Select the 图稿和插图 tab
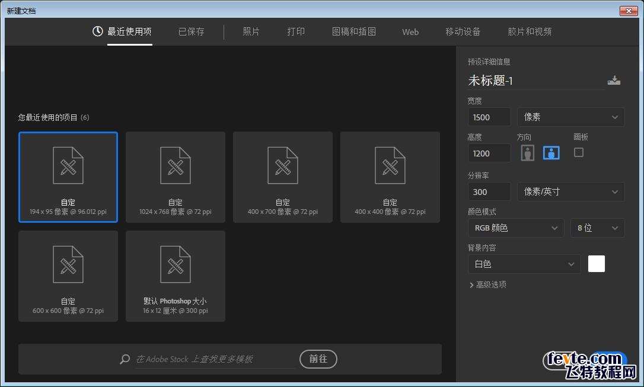The image size is (644, 387). click(x=353, y=31)
